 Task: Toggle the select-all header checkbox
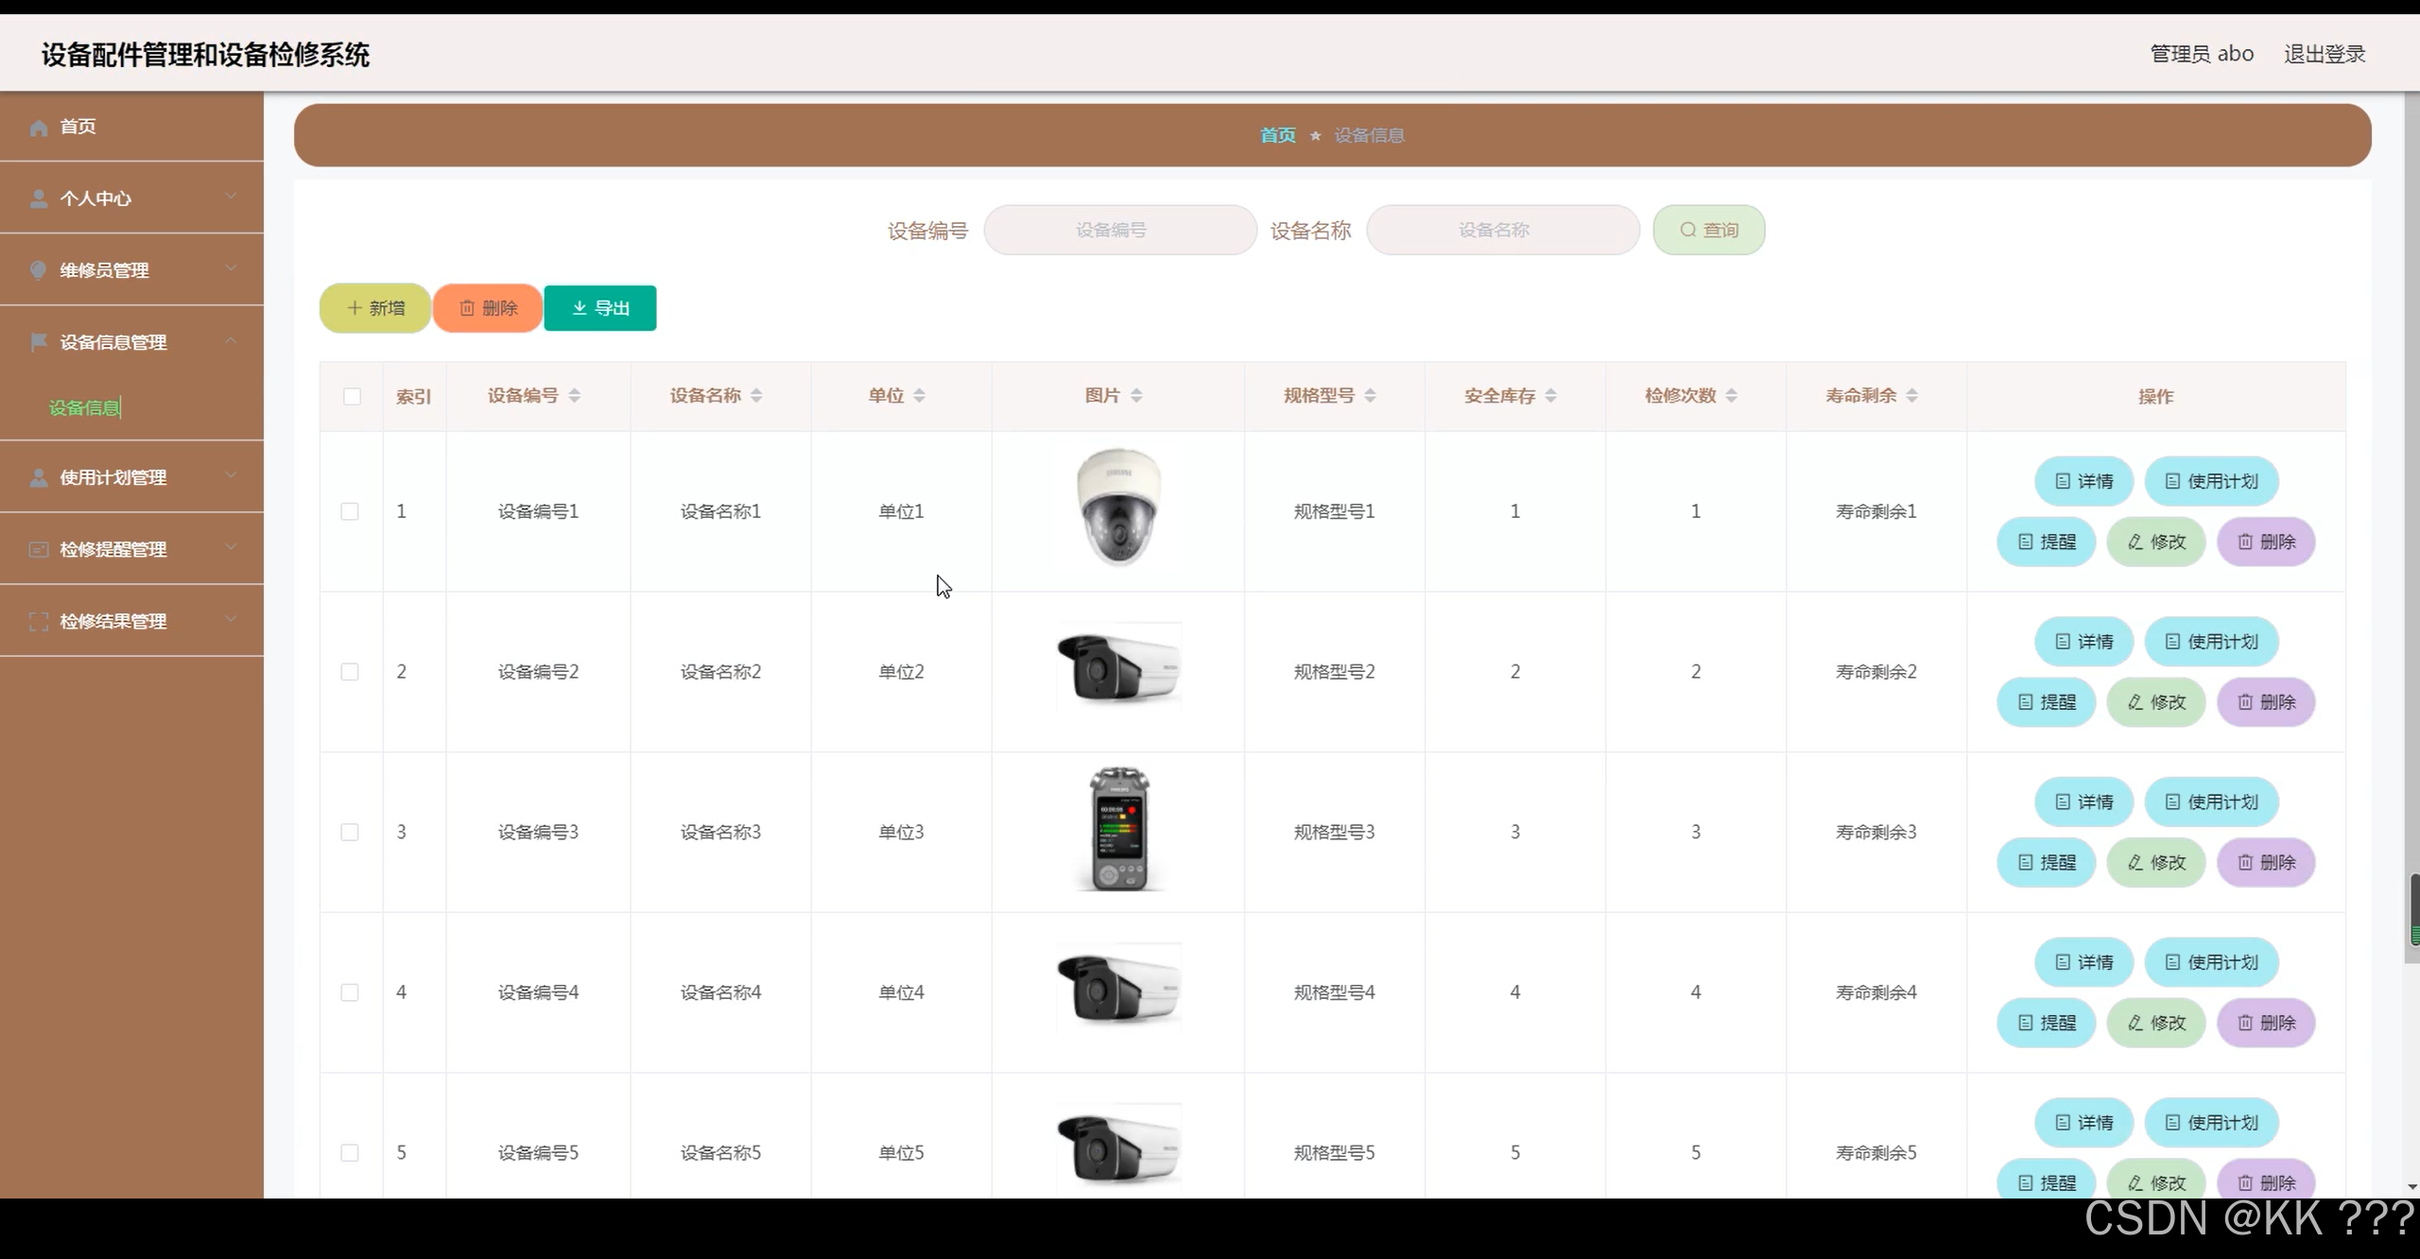[x=352, y=396]
